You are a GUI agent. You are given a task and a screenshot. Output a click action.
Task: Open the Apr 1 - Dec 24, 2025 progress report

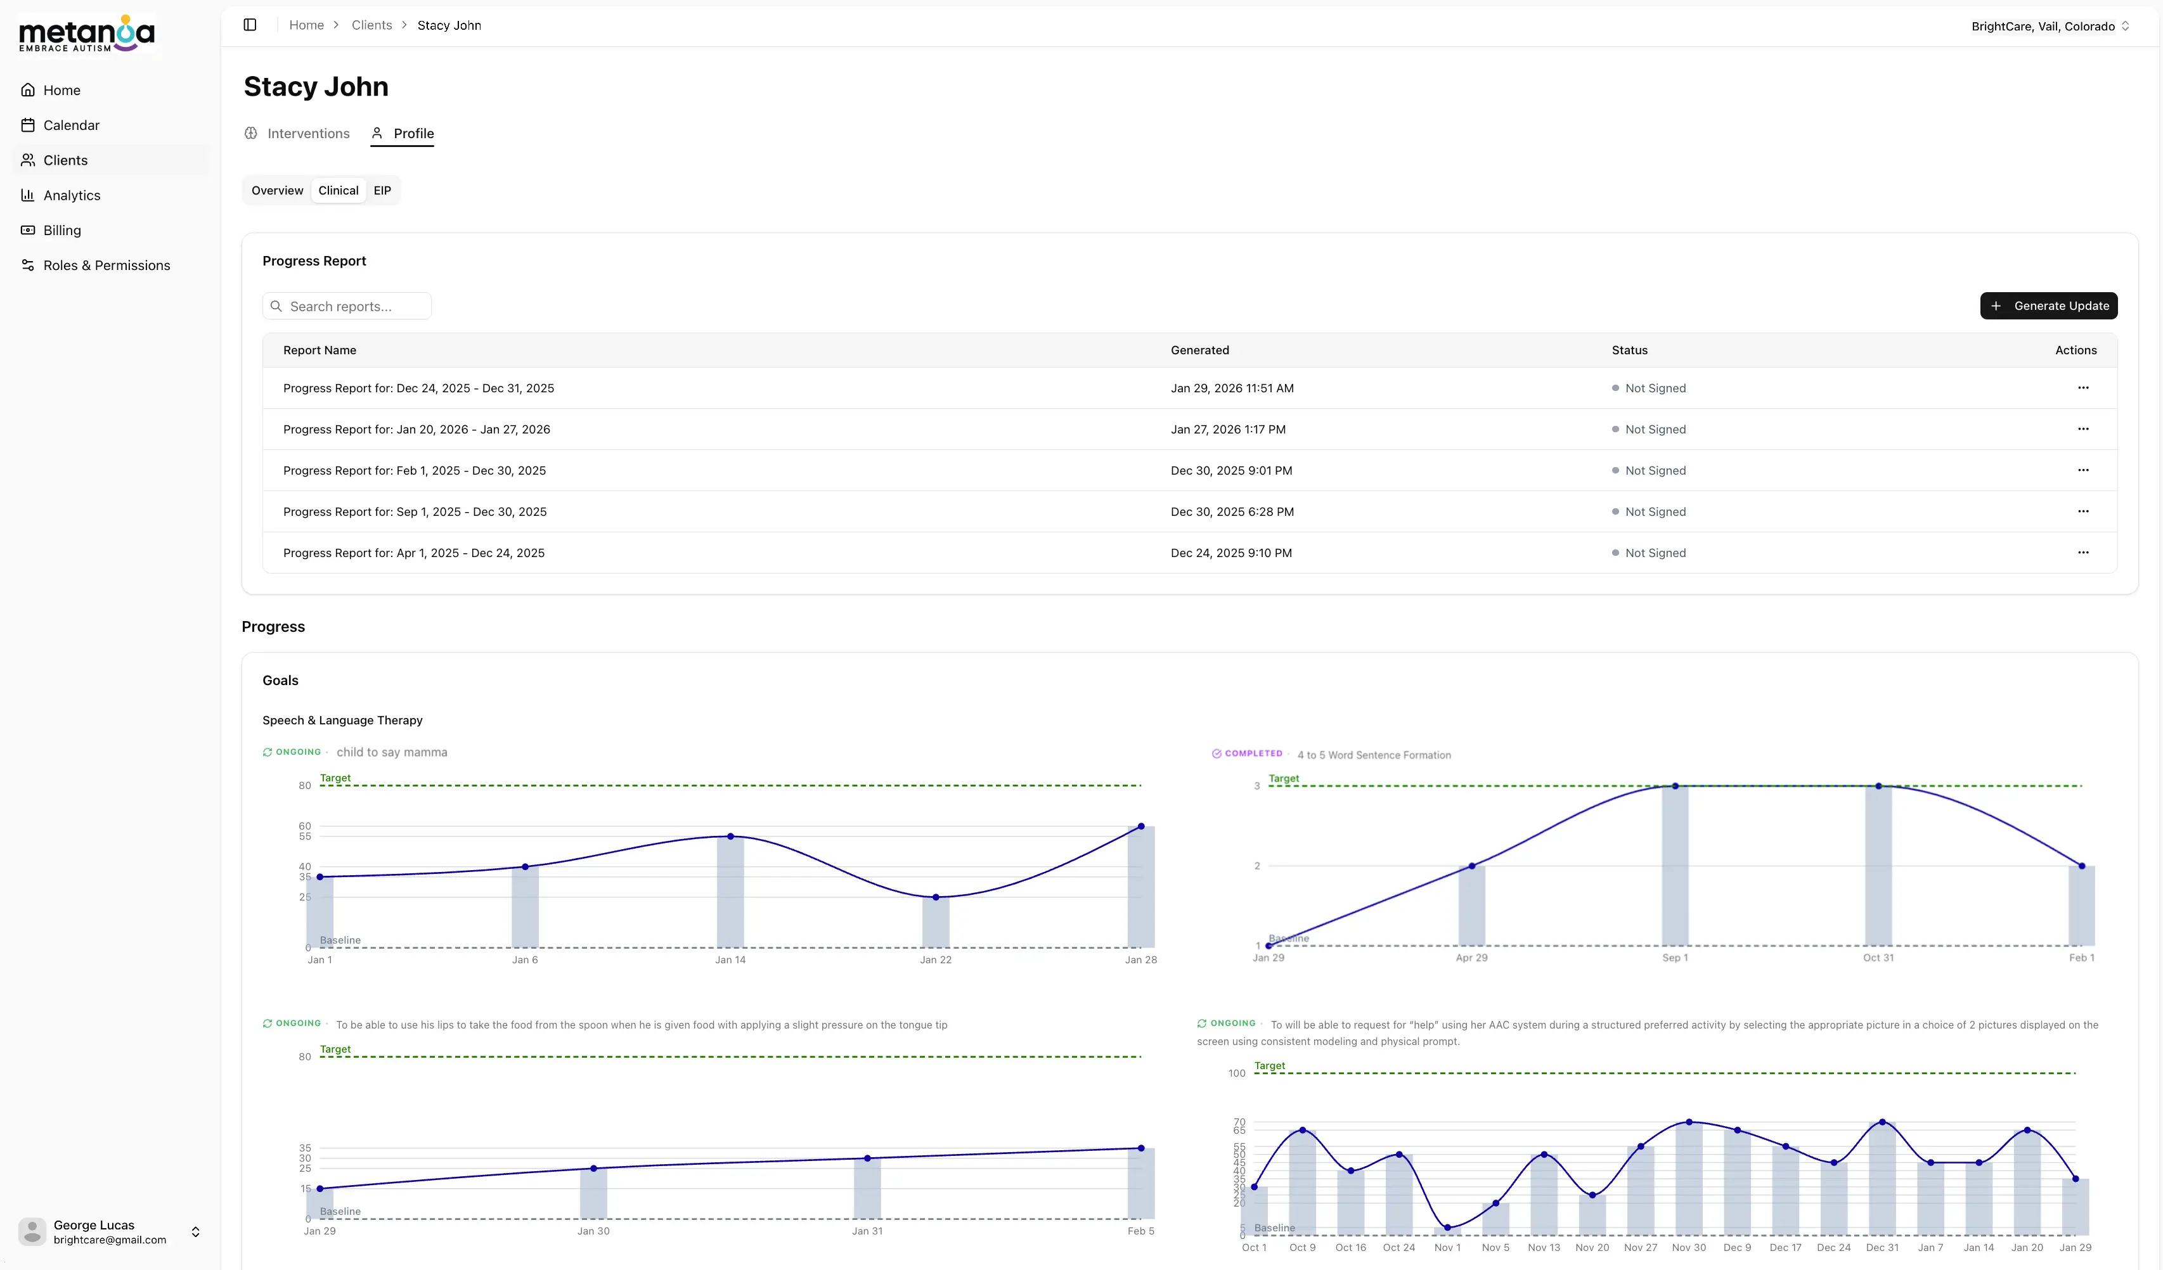[x=414, y=553]
